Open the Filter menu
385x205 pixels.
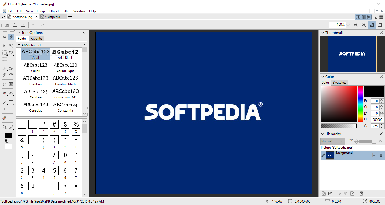pyautogui.click(x=66, y=11)
